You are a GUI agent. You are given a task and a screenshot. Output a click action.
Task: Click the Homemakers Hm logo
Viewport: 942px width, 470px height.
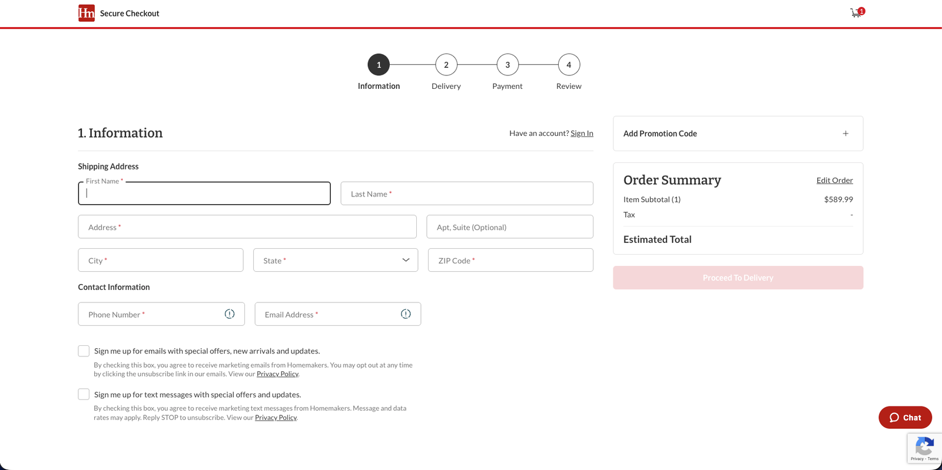[x=87, y=13]
